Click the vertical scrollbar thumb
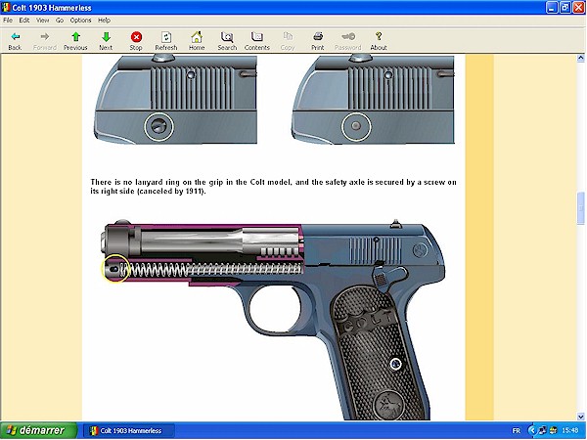 pyautogui.click(x=580, y=208)
